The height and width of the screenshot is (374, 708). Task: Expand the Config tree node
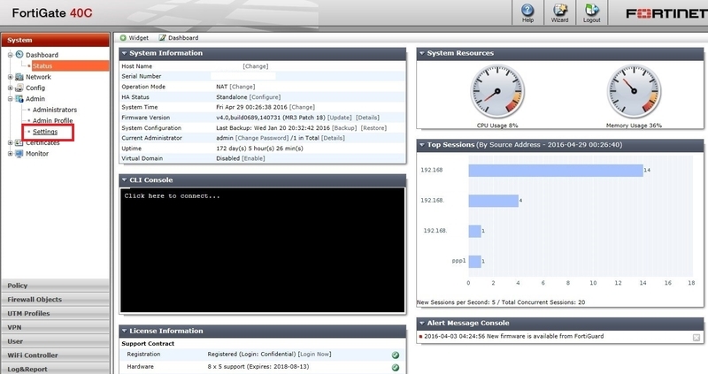pos(10,88)
